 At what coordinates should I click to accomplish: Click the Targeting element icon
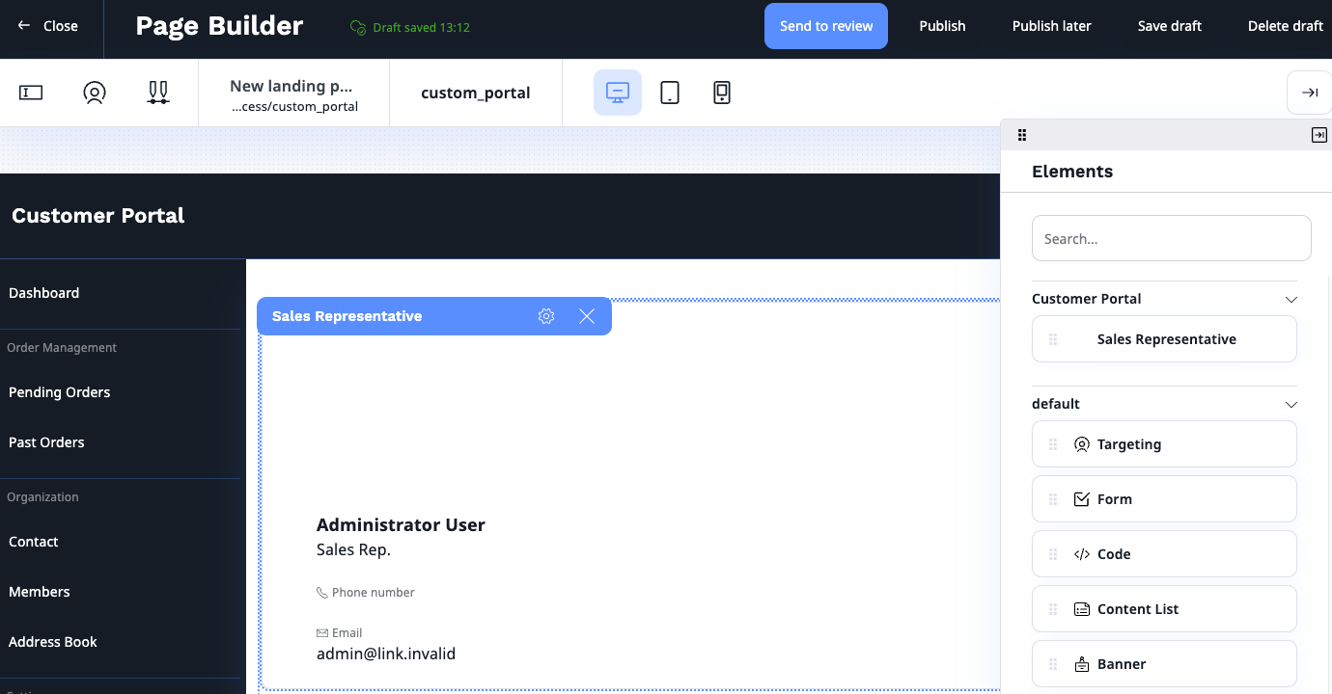tap(1081, 443)
